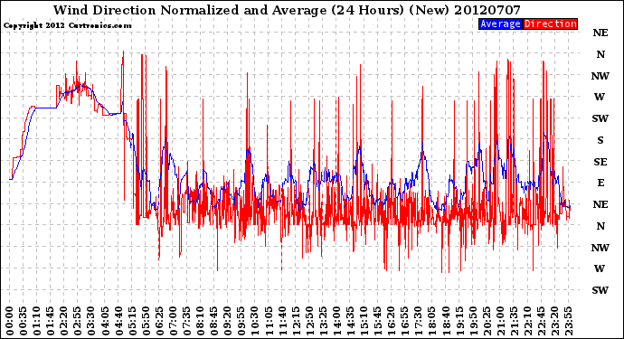Click the 04:05 time label

[105, 321]
